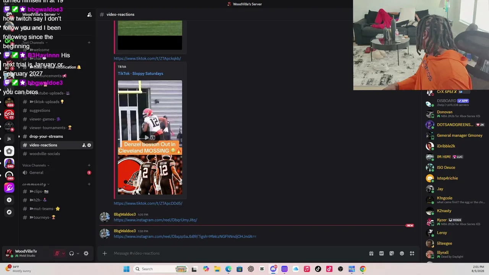Open the js server icon

click(9, 139)
